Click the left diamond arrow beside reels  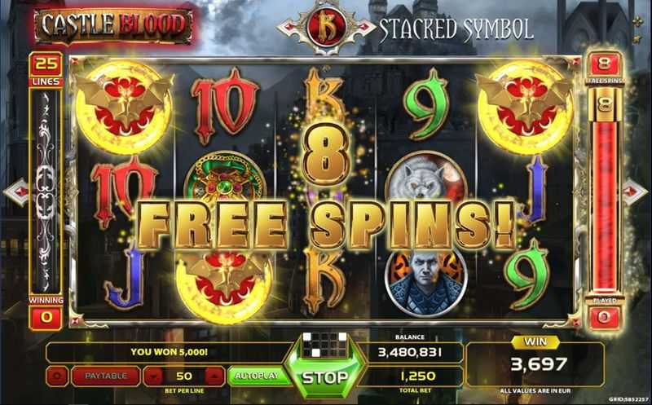click(x=15, y=191)
